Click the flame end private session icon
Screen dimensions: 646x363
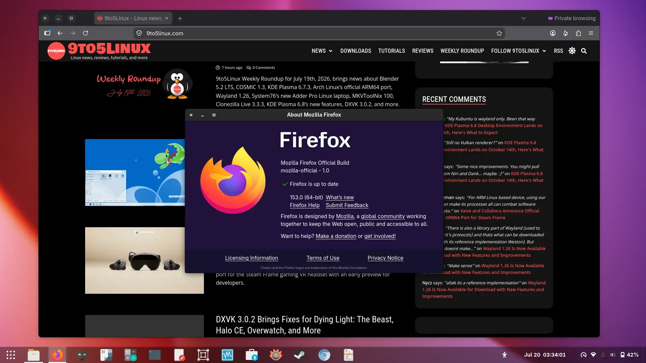pos(566,33)
